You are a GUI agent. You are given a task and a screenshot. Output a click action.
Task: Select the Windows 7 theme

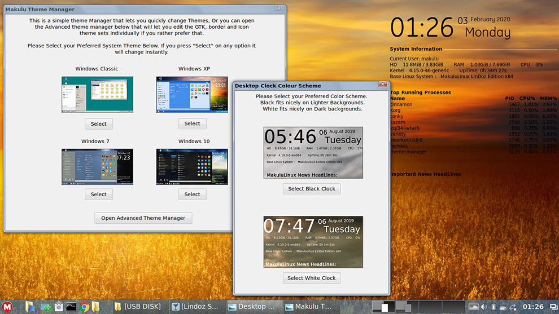tap(98, 194)
